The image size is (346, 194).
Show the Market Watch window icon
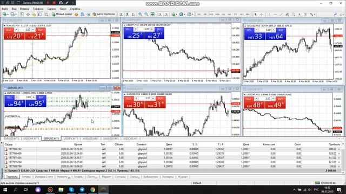[22, 15]
